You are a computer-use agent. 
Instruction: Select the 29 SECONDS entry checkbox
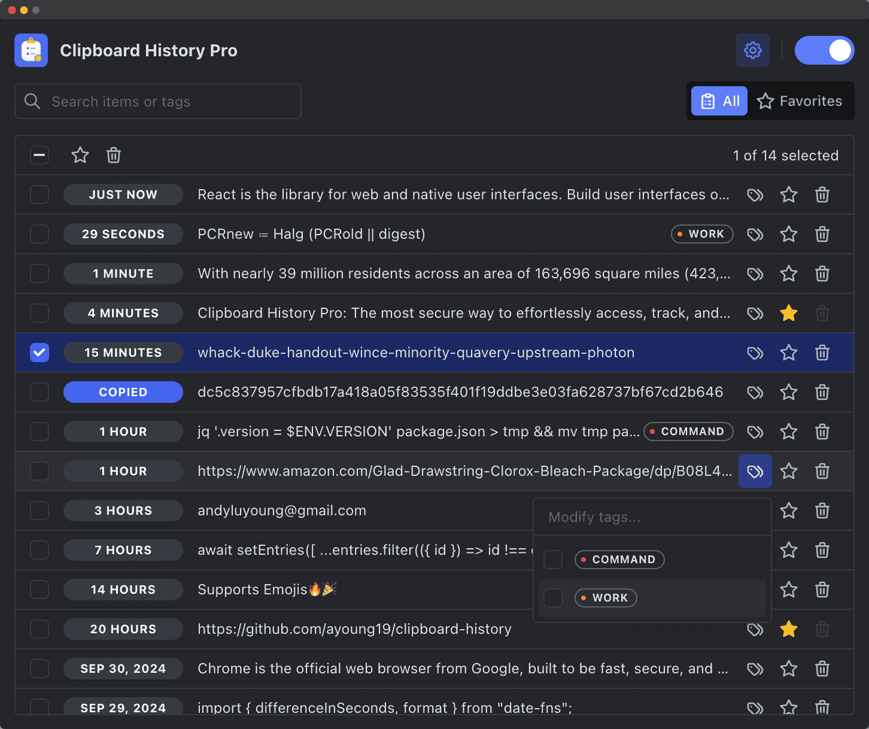39,234
